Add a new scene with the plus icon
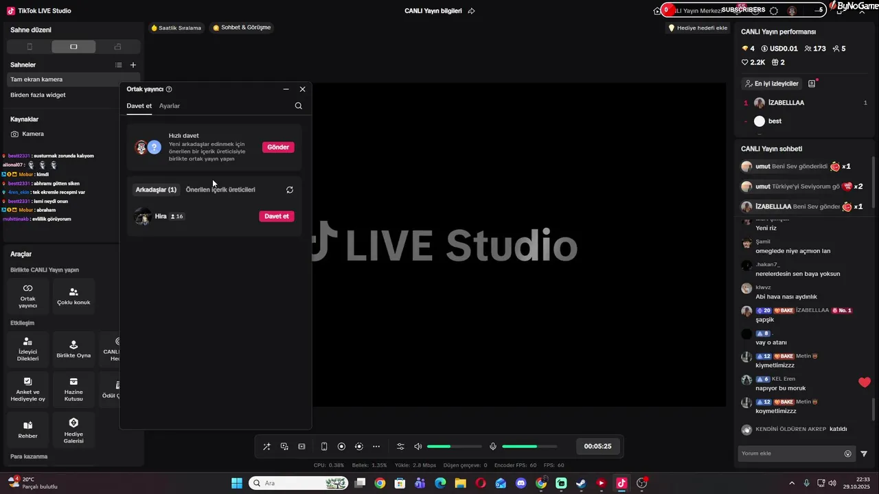This screenshot has width=879, height=494. 133,65
